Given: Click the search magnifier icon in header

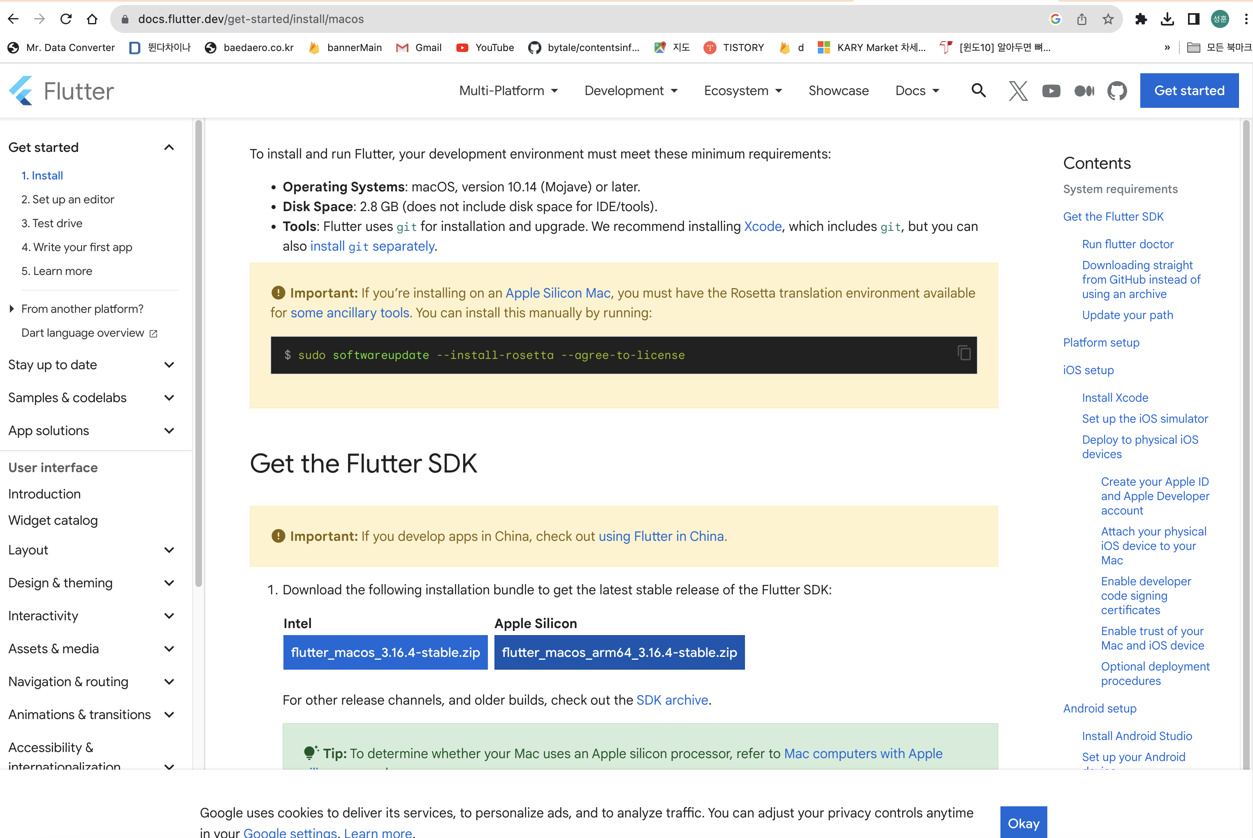Looking at the screenshot, I should pos(979,90).
